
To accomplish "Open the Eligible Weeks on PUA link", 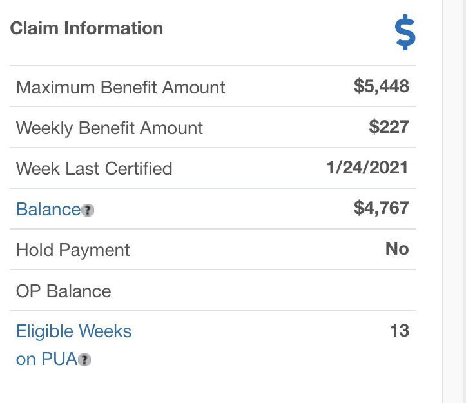I will (73, 332).
